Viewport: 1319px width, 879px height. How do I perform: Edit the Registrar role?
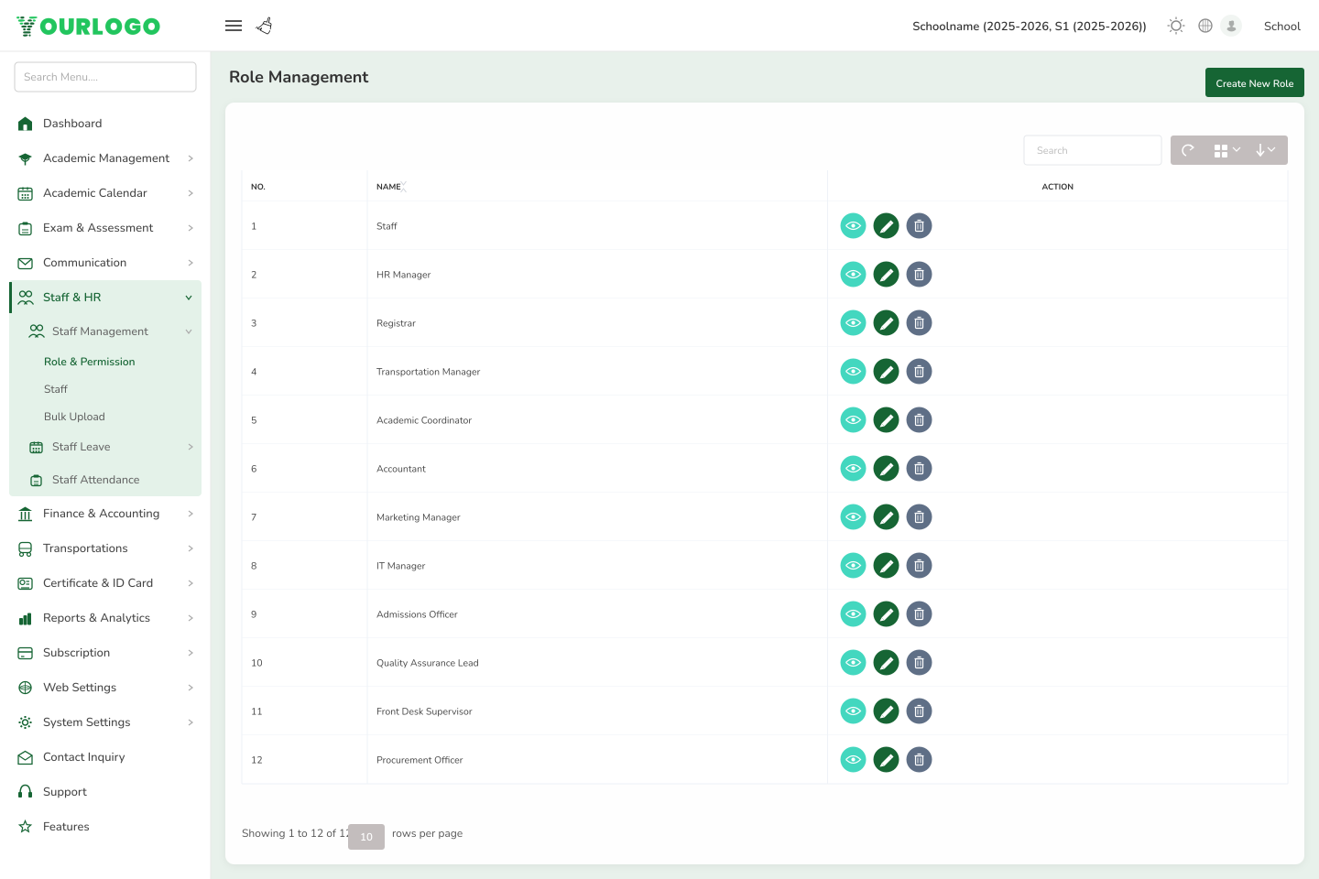click(x=886, y=323)
